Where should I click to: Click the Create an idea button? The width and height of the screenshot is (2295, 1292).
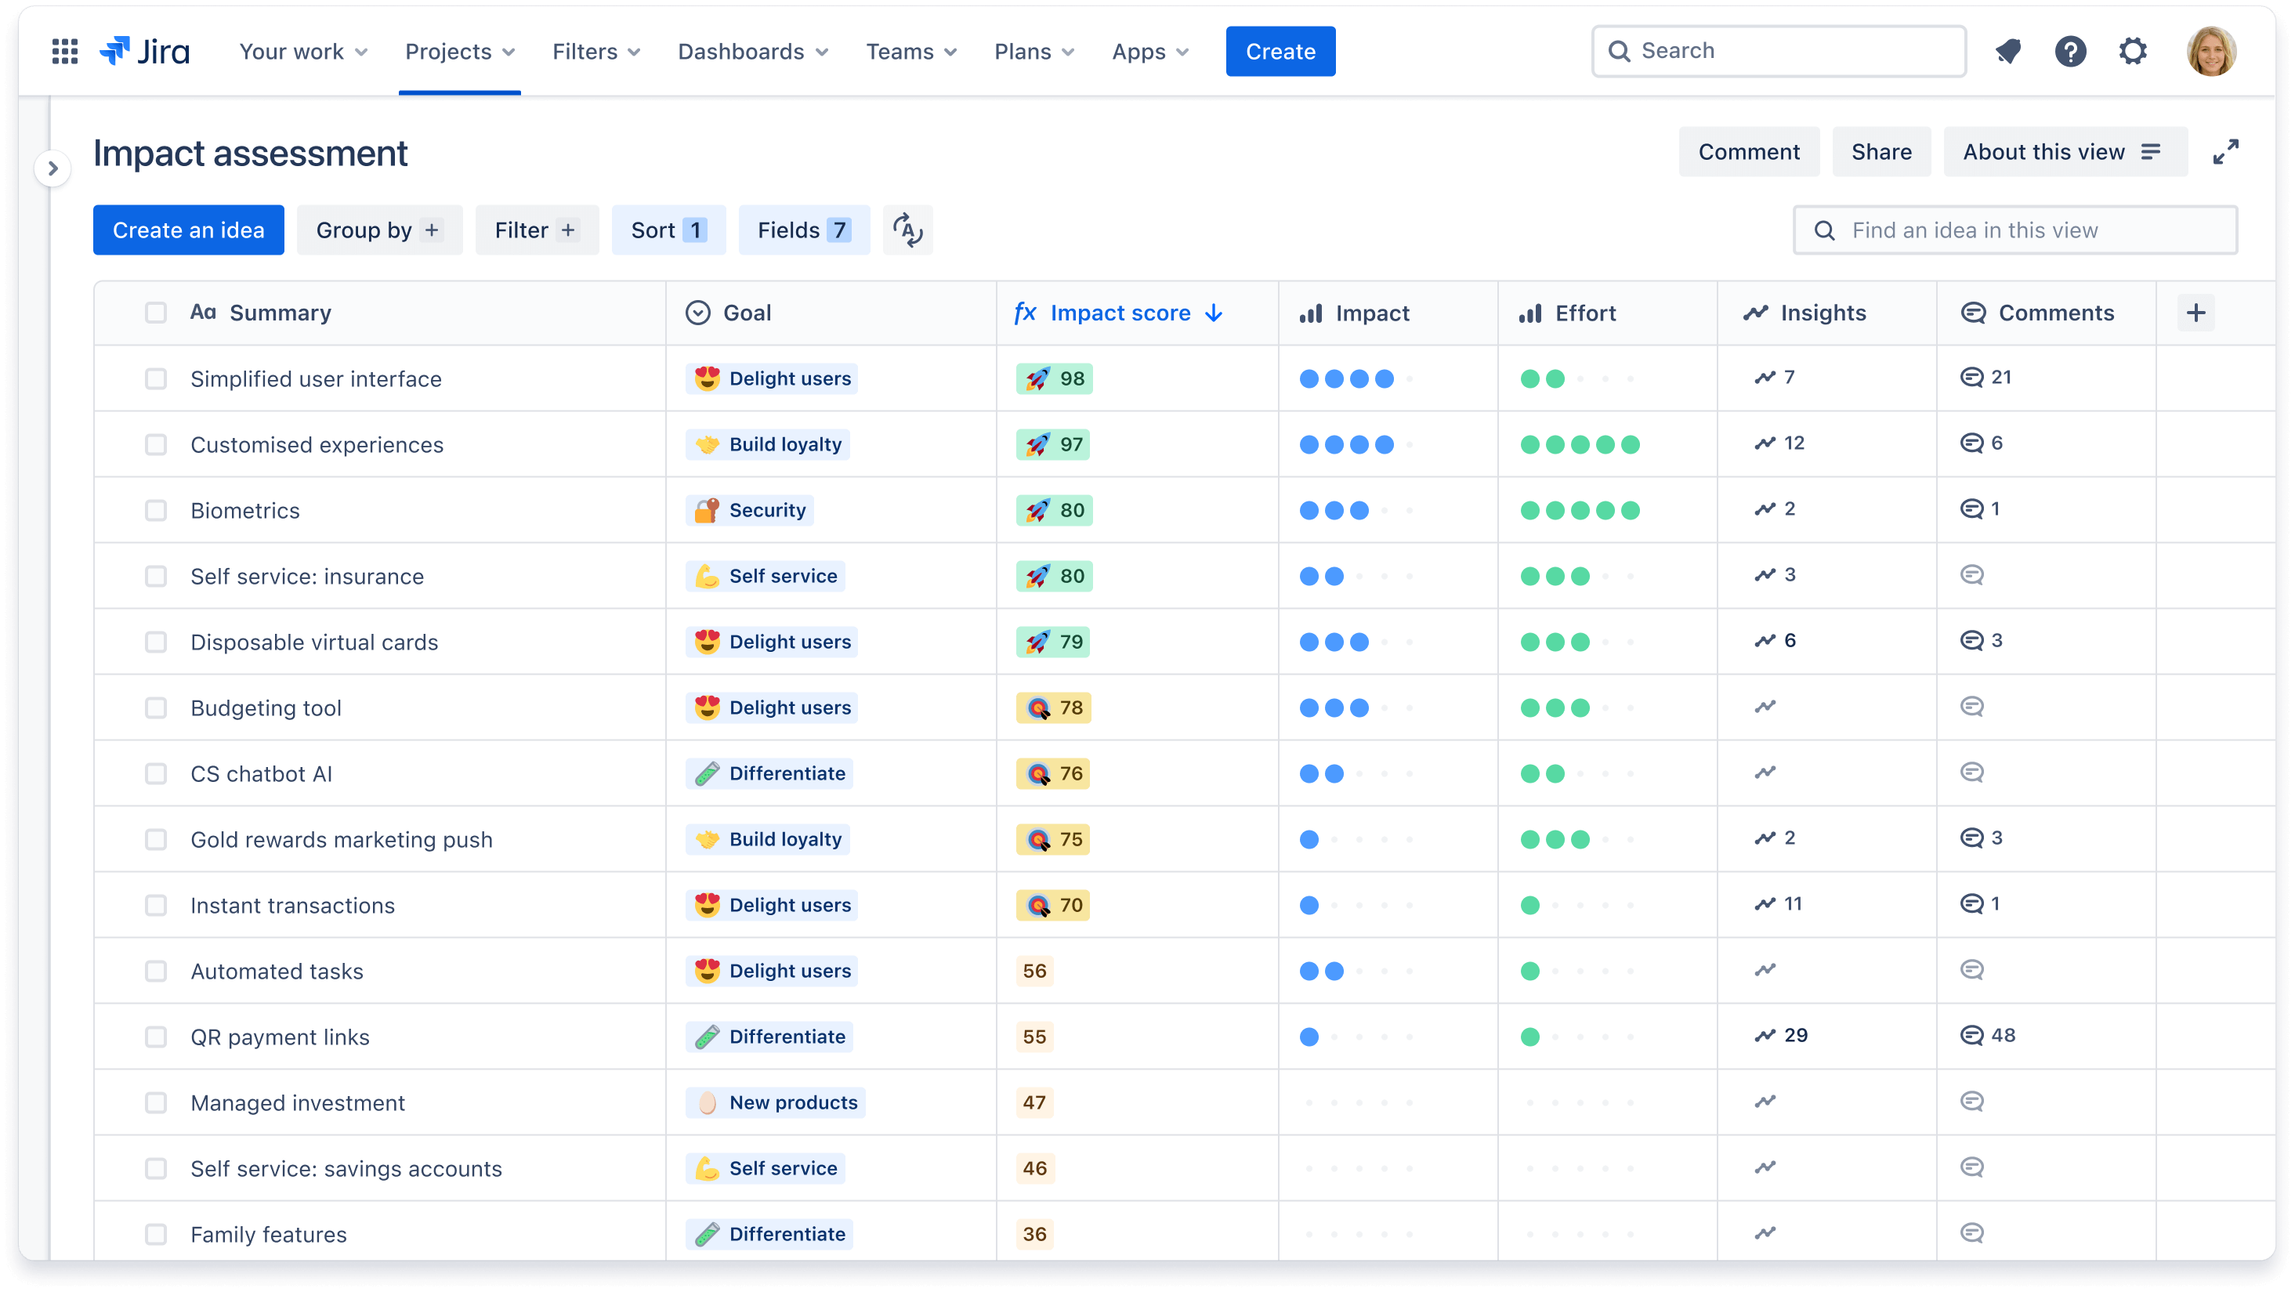[187, 229]
